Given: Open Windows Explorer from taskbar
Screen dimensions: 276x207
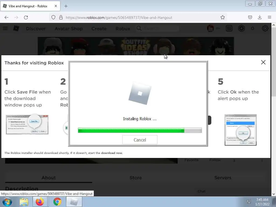Looking at the screenshot, I should pos(24,202).
